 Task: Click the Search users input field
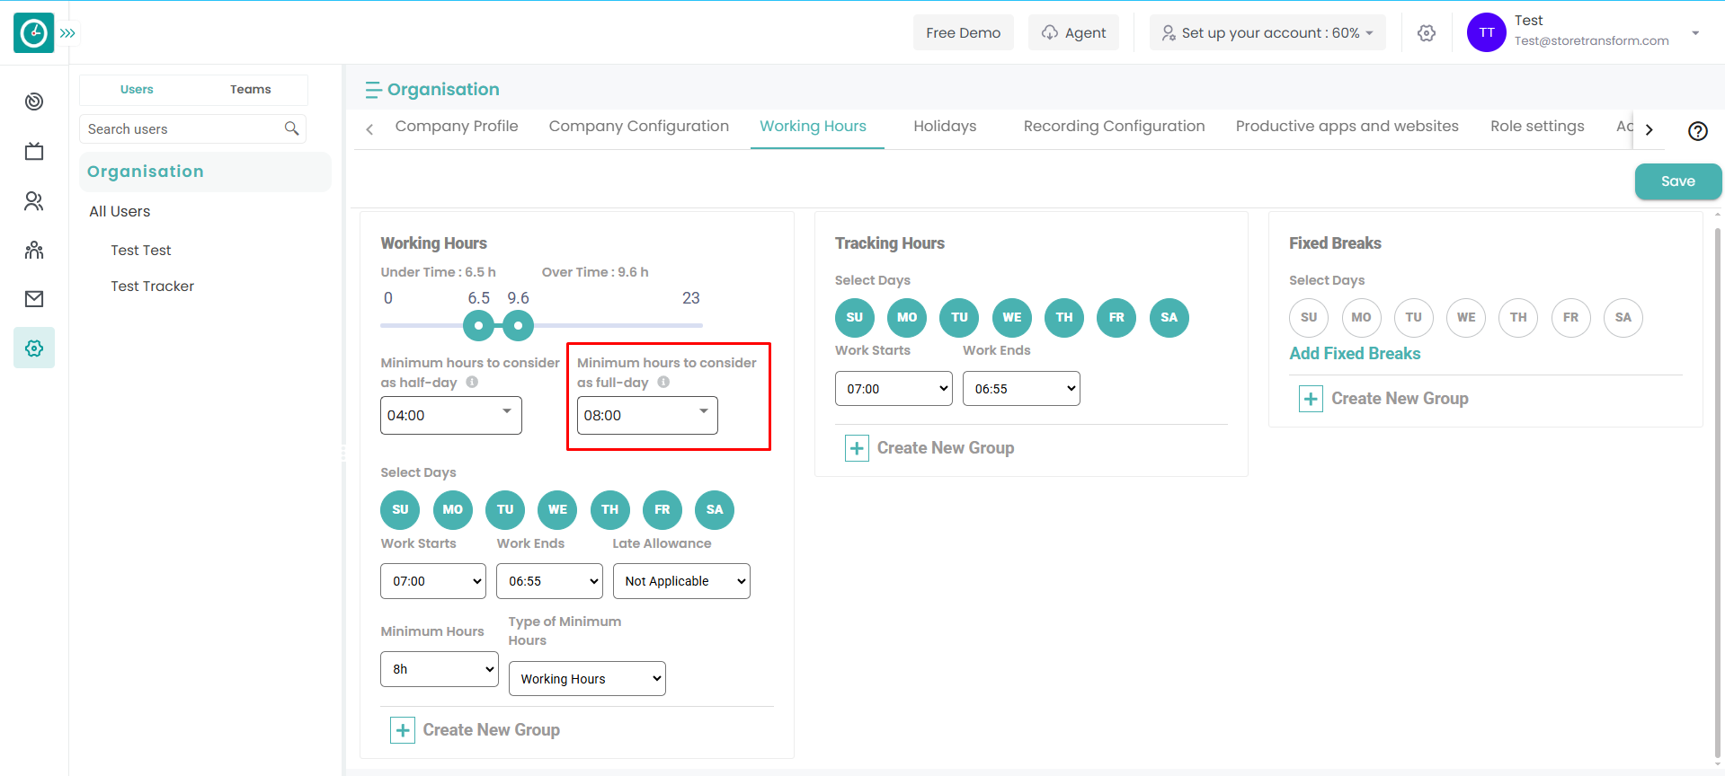pos(192,128)
